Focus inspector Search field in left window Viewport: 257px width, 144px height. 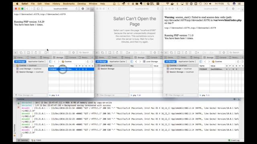[x=85, y=52]
